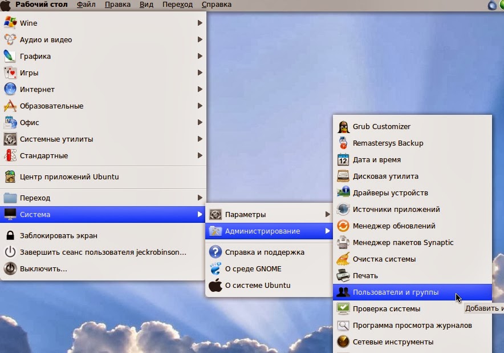
Task: Open Менеджер пакетов Synaptic
Action: (x=412, y=243)
